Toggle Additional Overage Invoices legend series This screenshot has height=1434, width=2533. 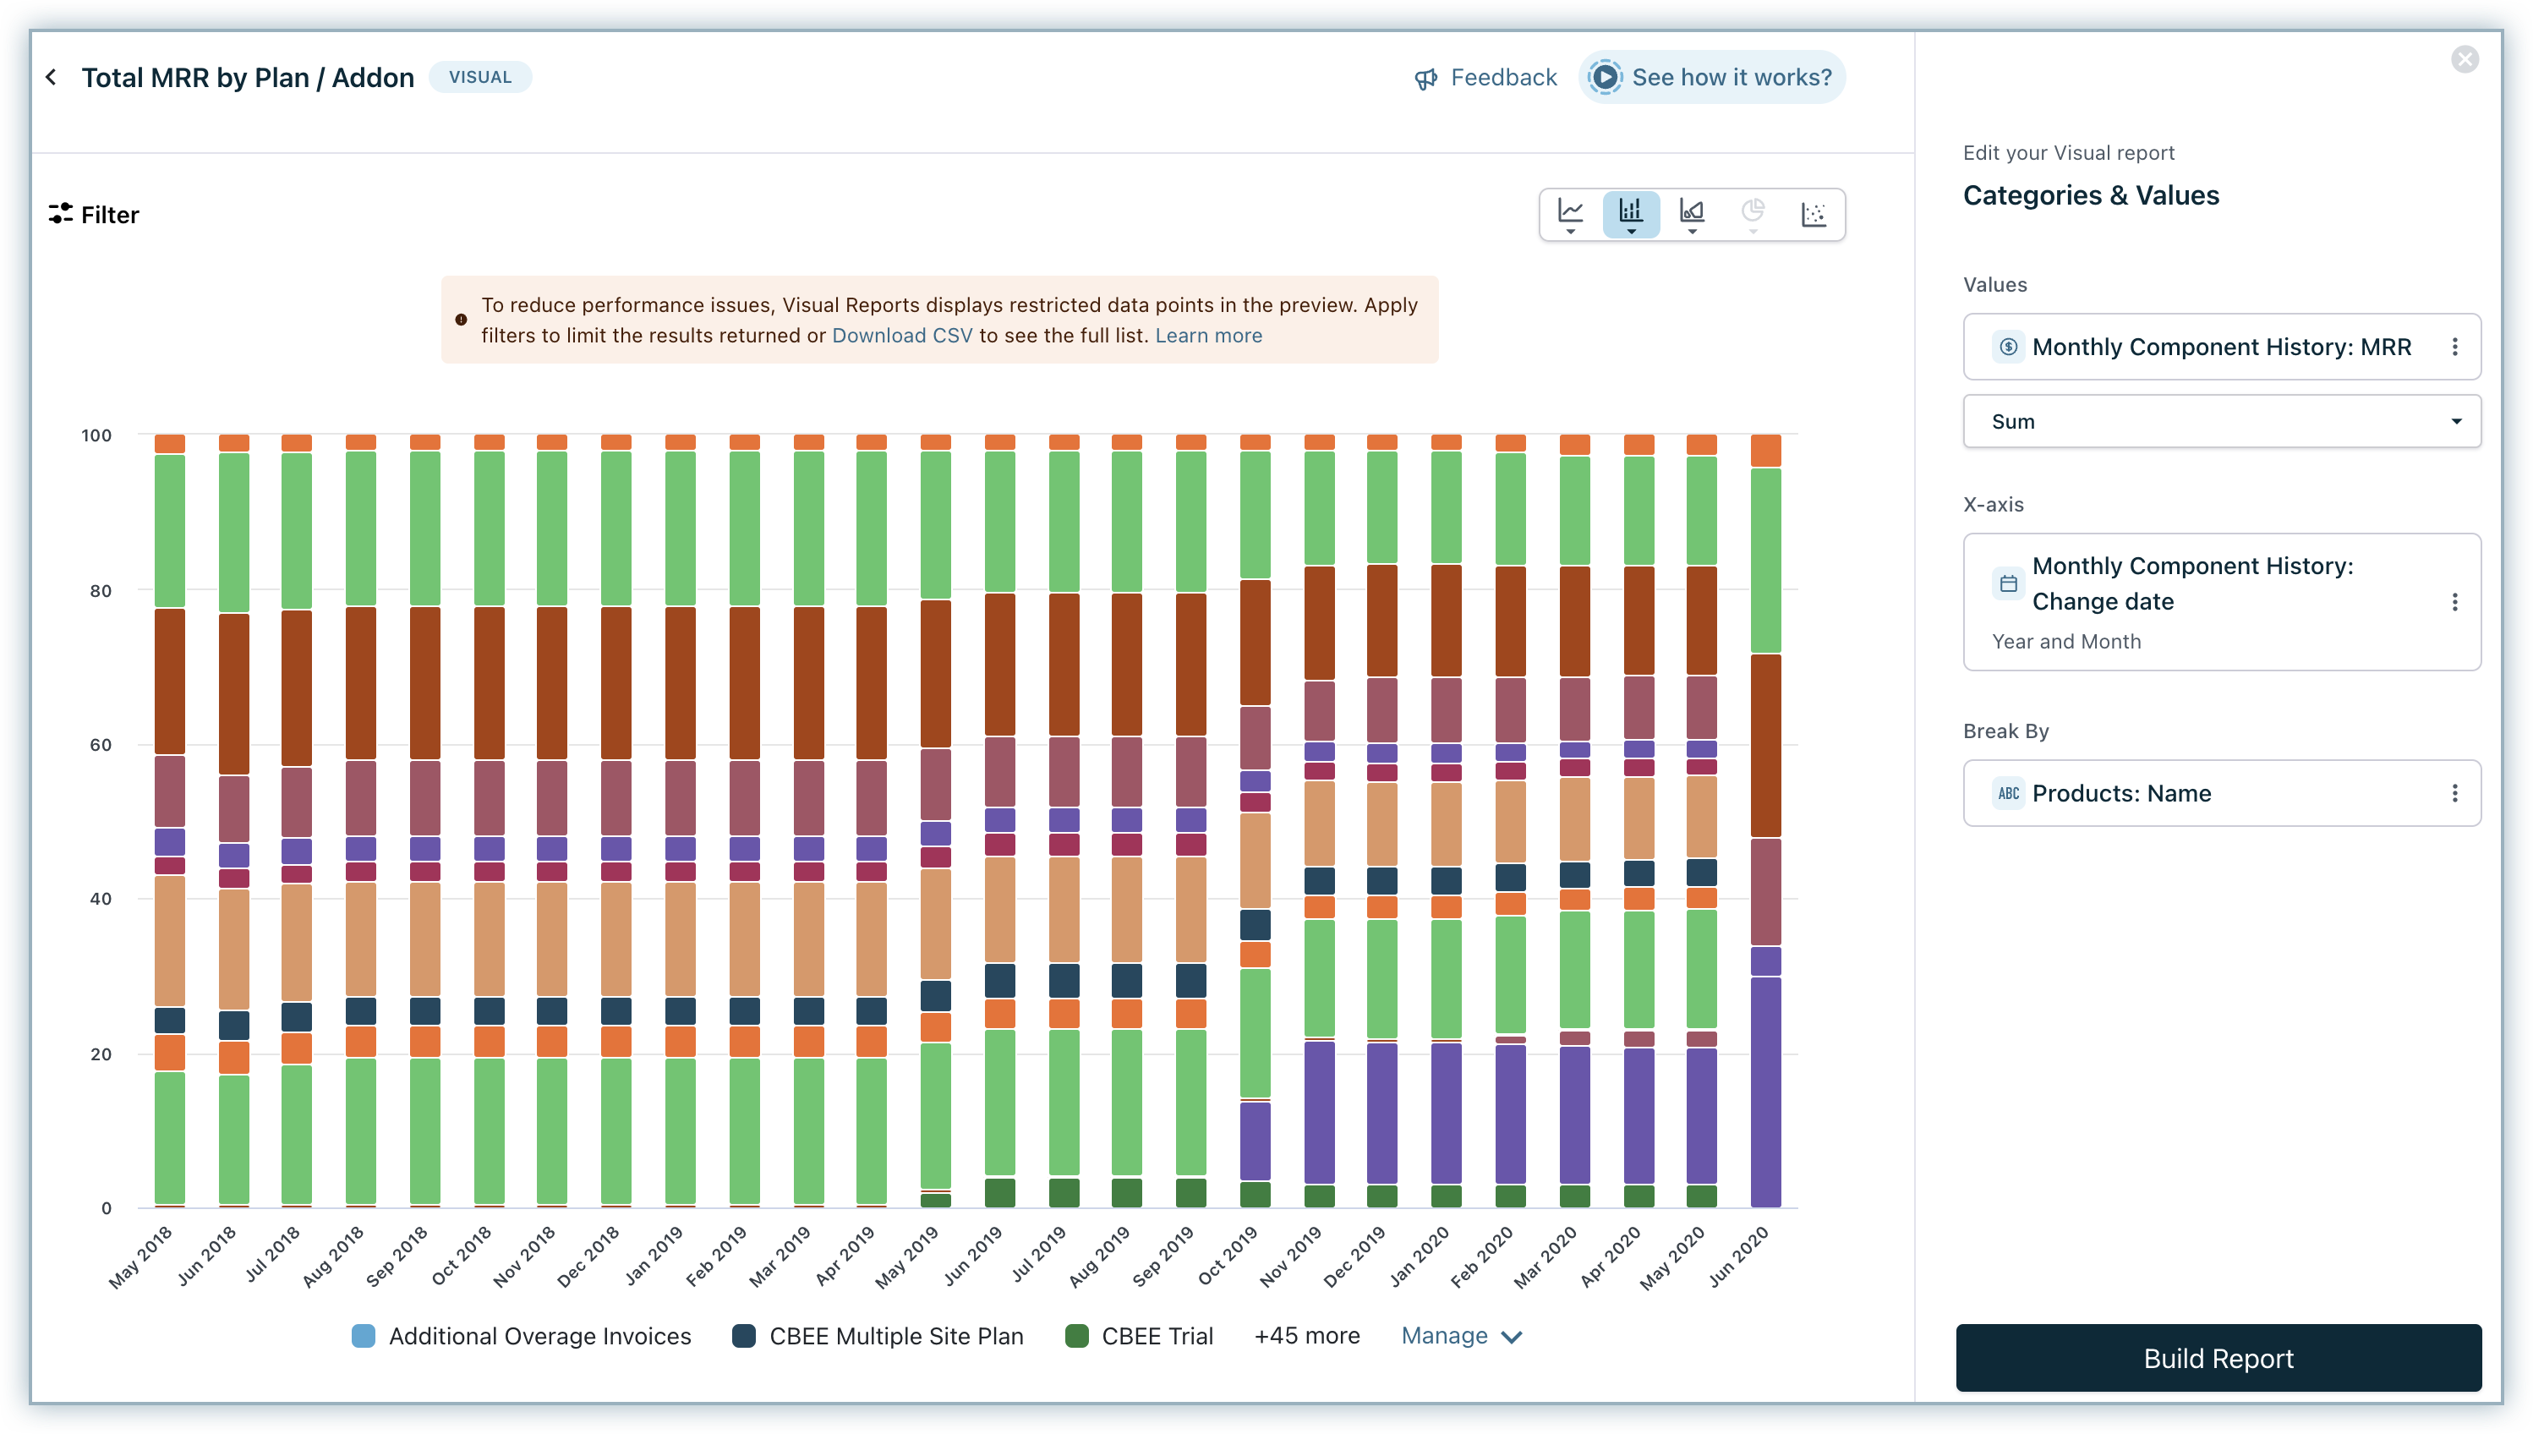(x=522, y=1336)
